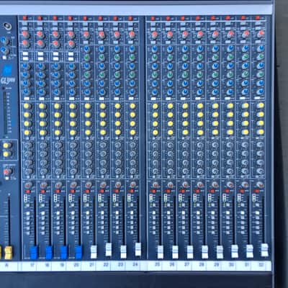
Task: Move the white channel 22 fader
Action: pos(109,250)
